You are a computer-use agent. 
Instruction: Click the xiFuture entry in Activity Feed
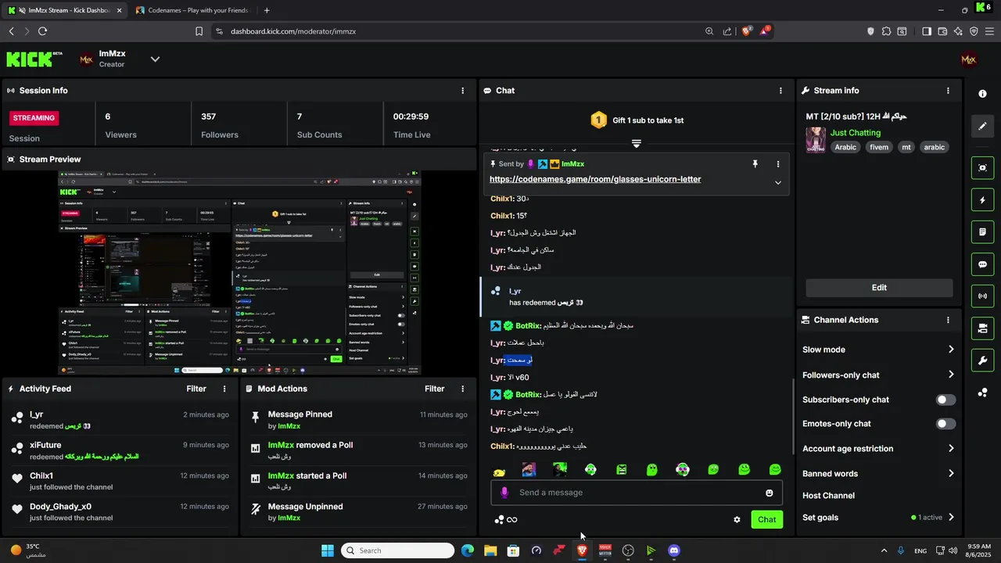point(120,450)
